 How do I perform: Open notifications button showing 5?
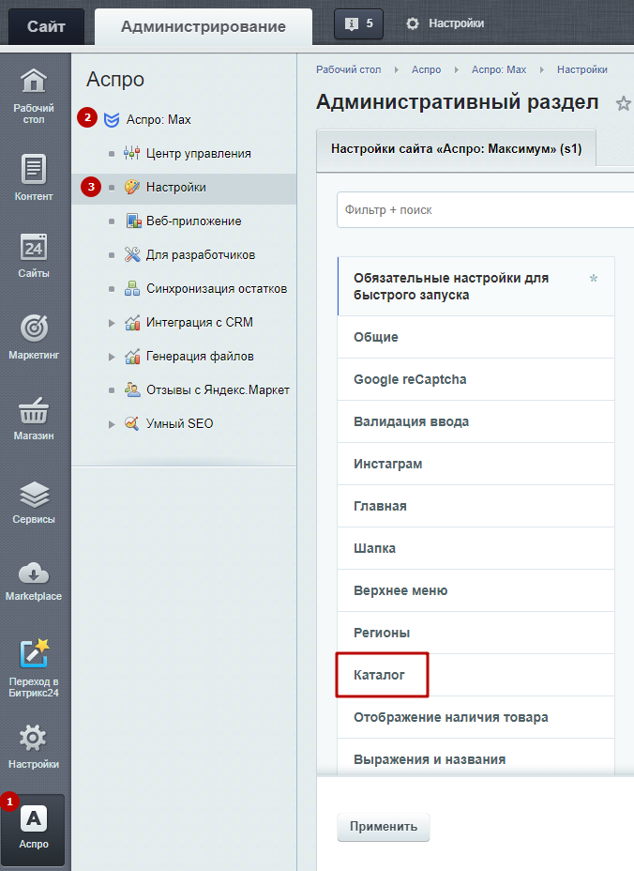tap(358, 23)
